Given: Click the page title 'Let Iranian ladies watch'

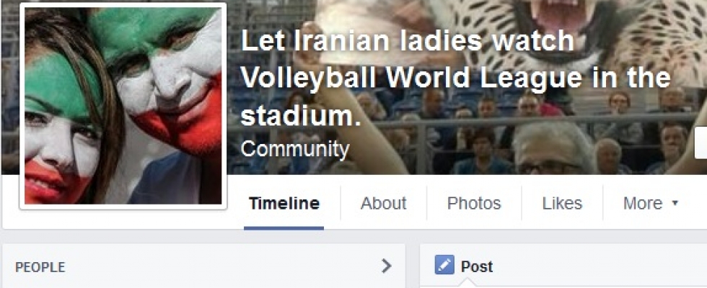Looking at the screenshot, I should pyautogui.click(x=408, y=42).
